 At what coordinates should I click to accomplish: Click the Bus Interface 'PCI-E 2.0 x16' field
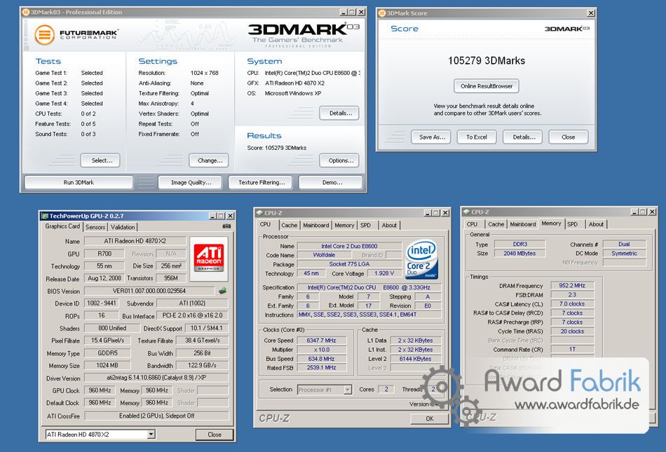coord(192,315)
